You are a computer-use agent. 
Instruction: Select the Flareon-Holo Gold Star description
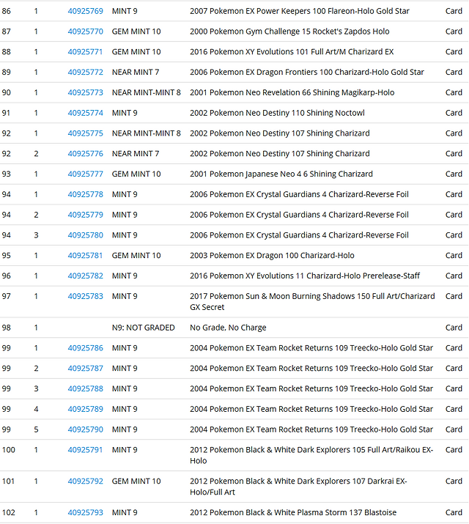(299, 11)
